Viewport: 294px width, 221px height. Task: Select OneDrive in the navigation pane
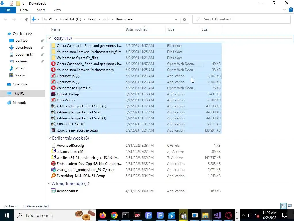coord(20,84)
